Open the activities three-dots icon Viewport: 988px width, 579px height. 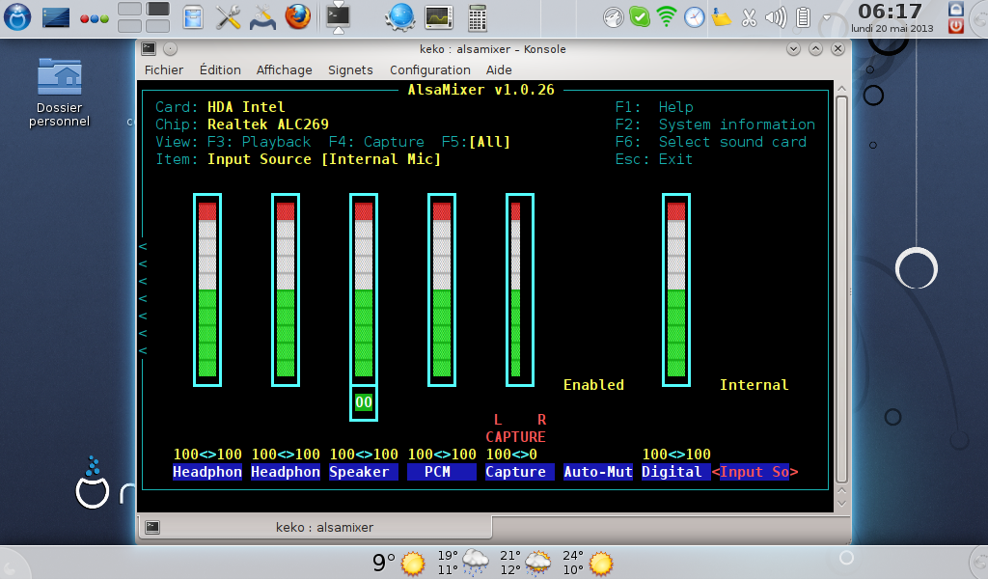95,18
